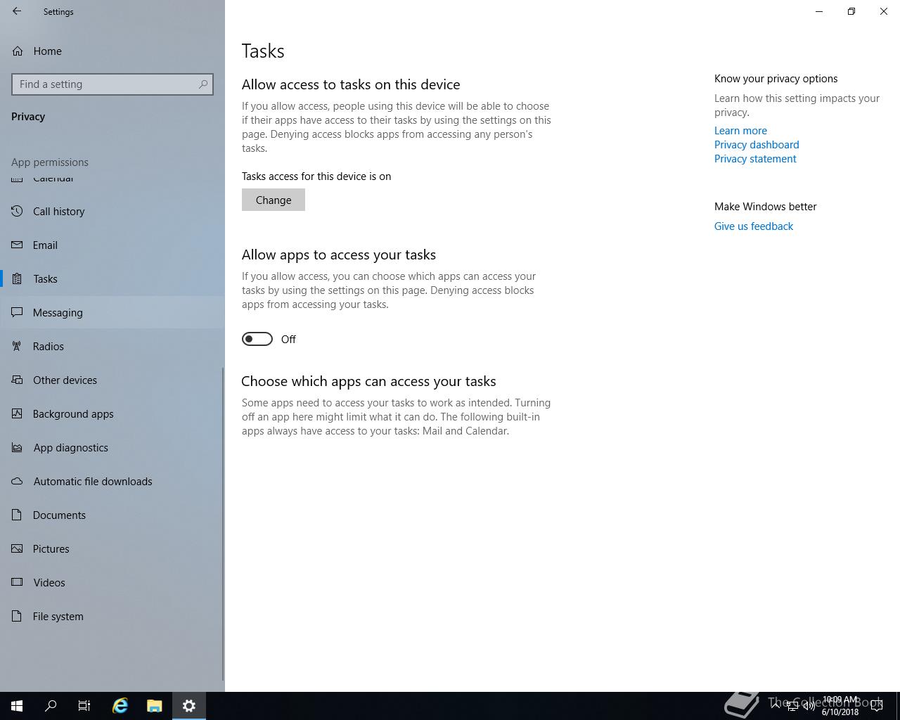Click the Call history label
This screenshot has height=720, width=900.
click(x=59, y=212)
